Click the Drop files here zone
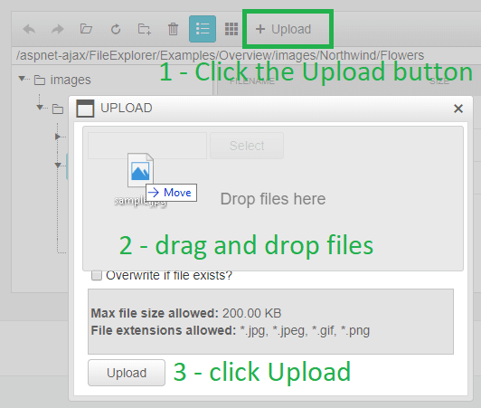 coord(273,199)
